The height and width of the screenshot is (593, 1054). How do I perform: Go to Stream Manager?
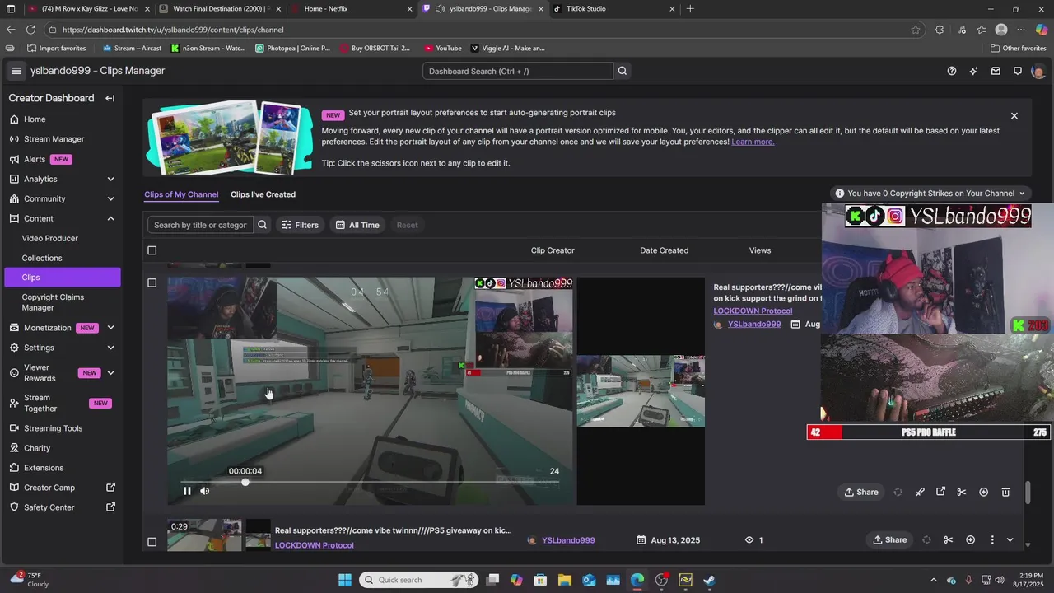pyautogui.click(x=54, y=139)
